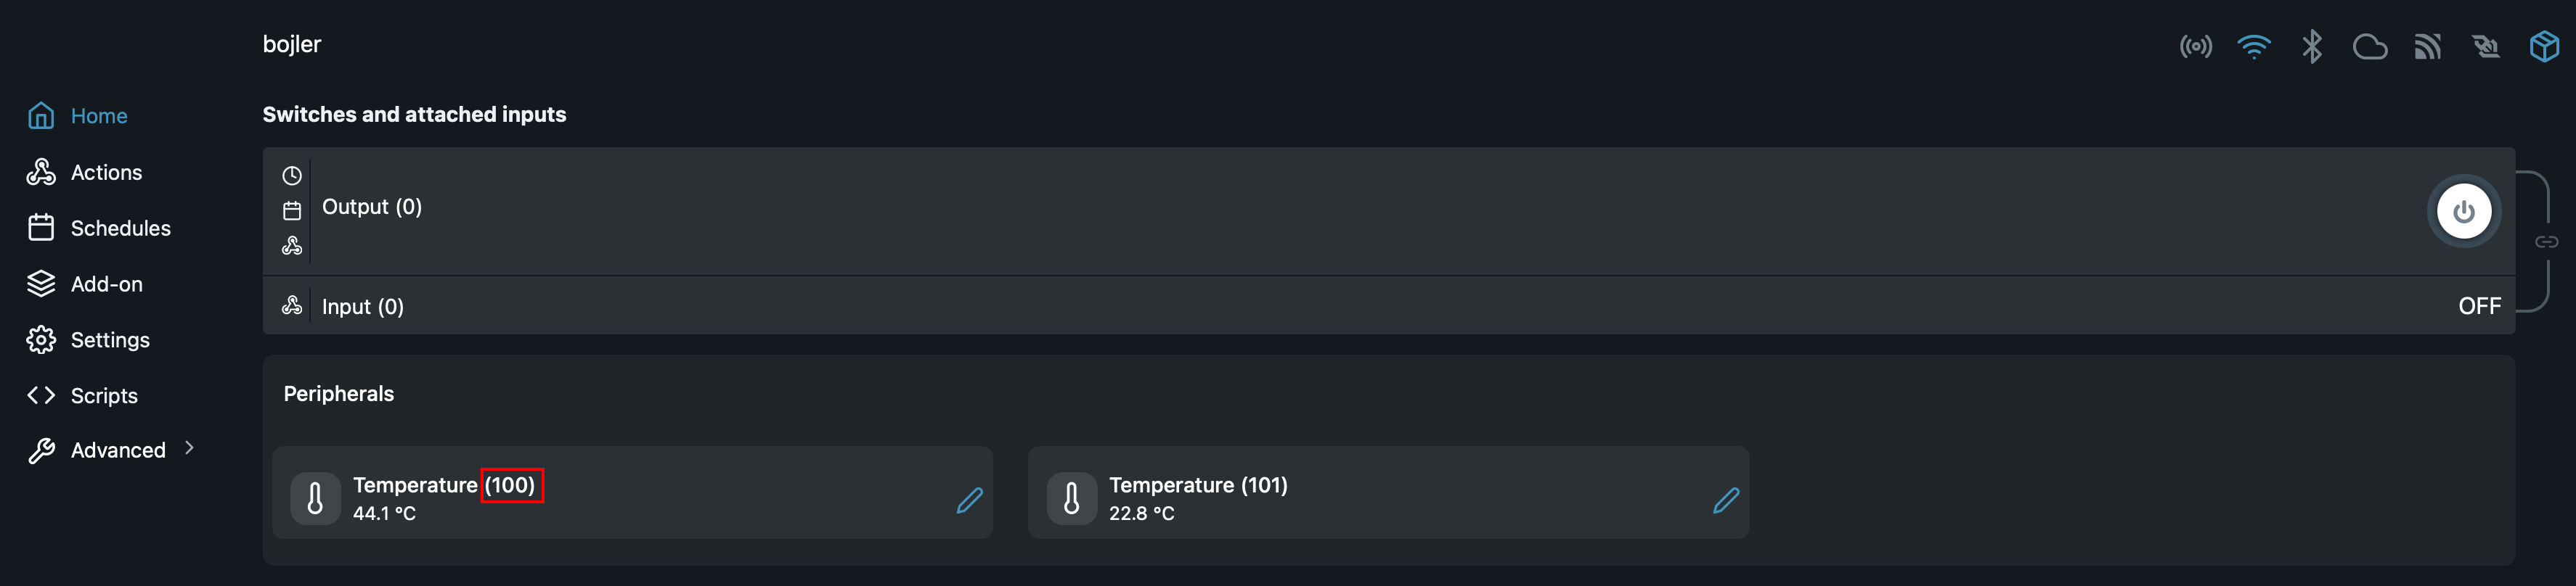Open the Schedules page
This screenshot has width=2576, height=586.
120,228
